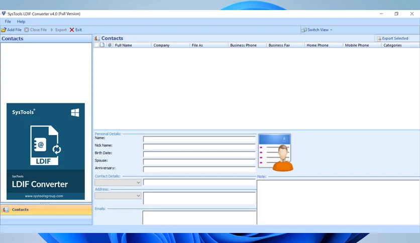Click the Add File toolbar button
The image size is (420, 243).
pyautogui.click(x=11, y=30)
